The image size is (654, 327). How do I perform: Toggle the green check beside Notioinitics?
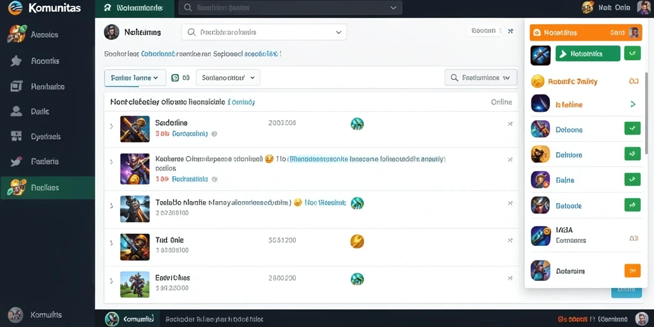632,54
